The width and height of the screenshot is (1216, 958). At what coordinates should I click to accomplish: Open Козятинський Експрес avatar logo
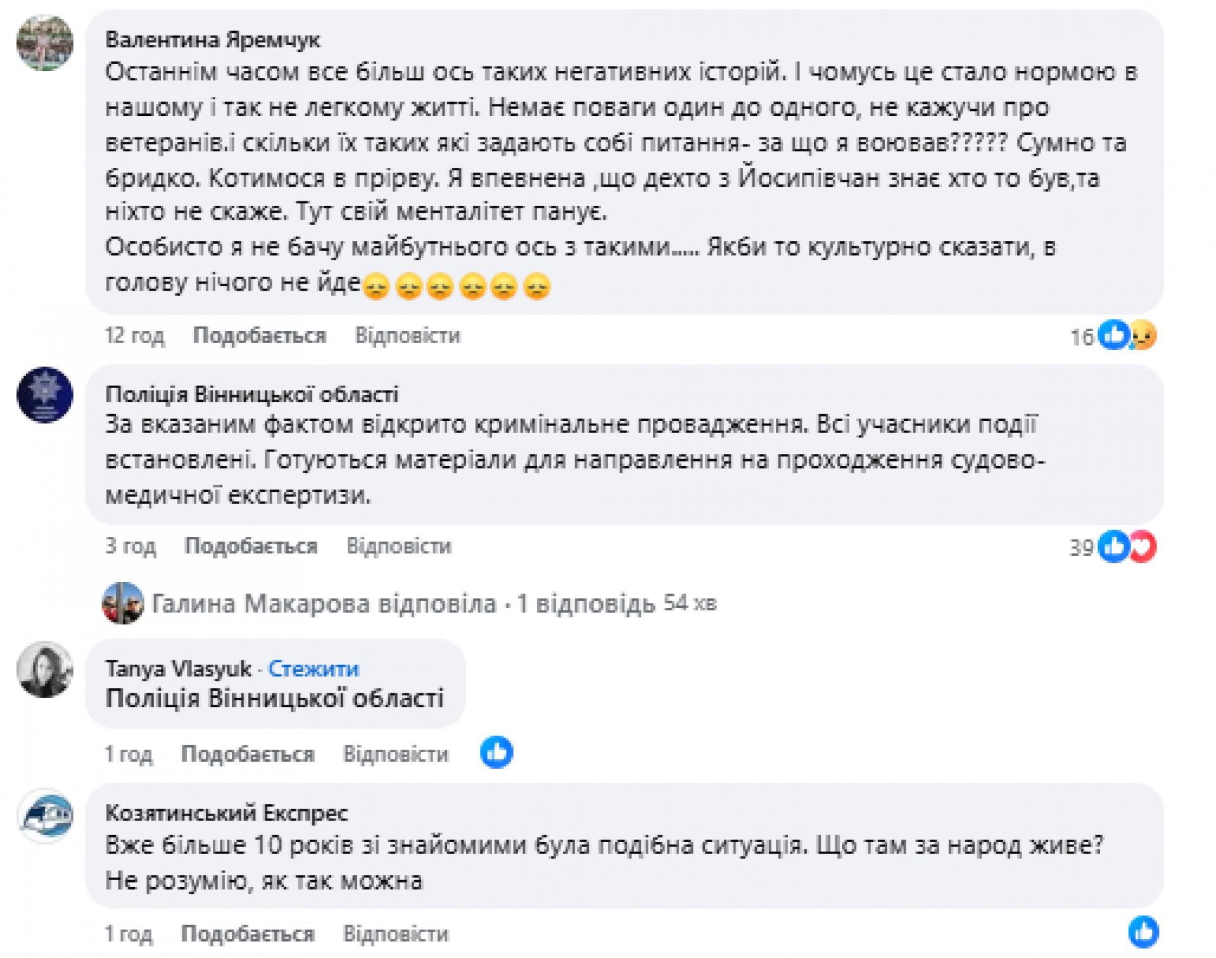tap(44, 816)
